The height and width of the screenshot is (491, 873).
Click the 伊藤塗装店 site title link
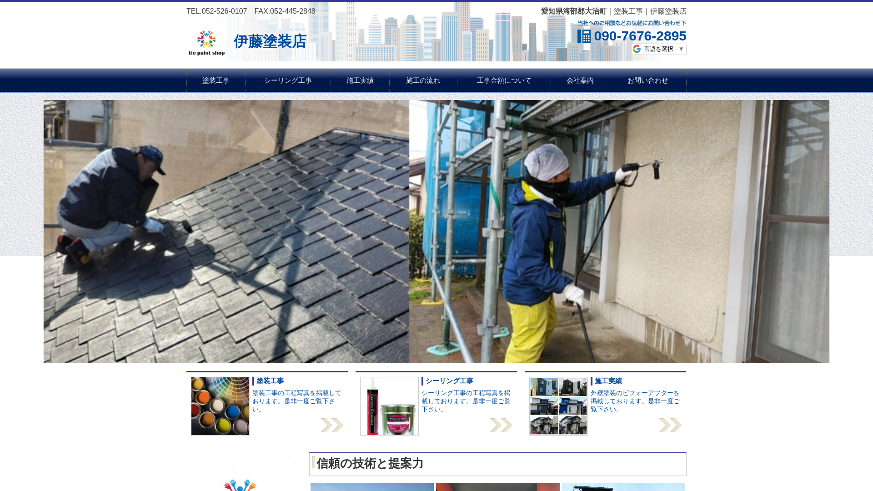270,41
